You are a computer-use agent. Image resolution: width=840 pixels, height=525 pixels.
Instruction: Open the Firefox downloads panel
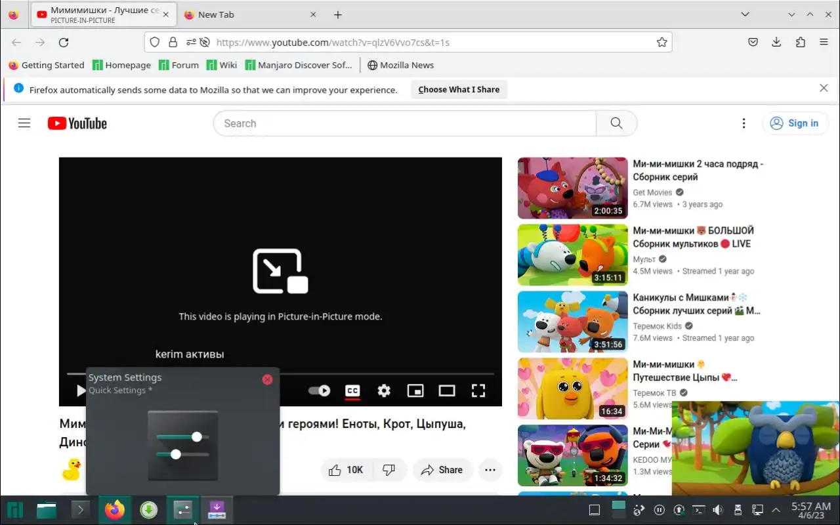[776, 42]
